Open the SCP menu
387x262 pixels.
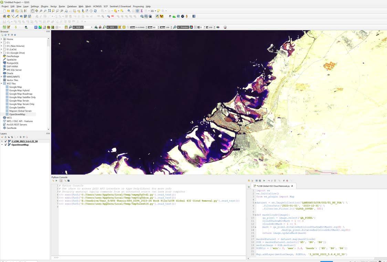tap(106, 7)
